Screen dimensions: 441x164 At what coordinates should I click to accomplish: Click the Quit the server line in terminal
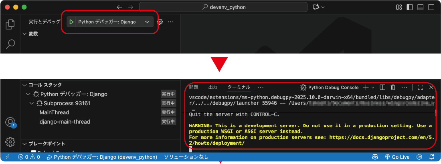click(x=234, y=114)
